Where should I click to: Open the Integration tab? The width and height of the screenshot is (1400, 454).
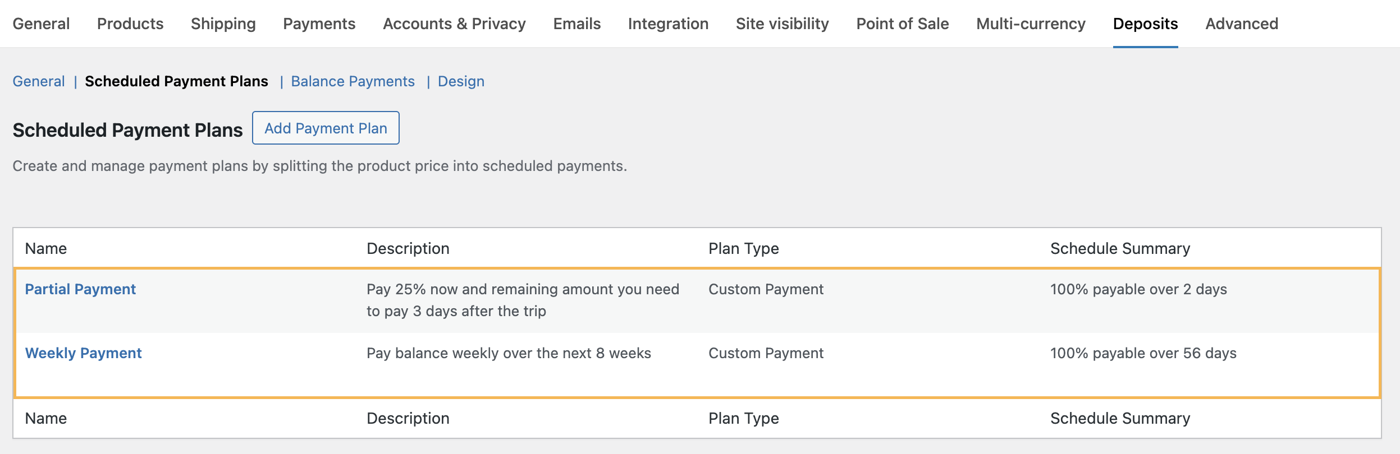coord(668,24)
